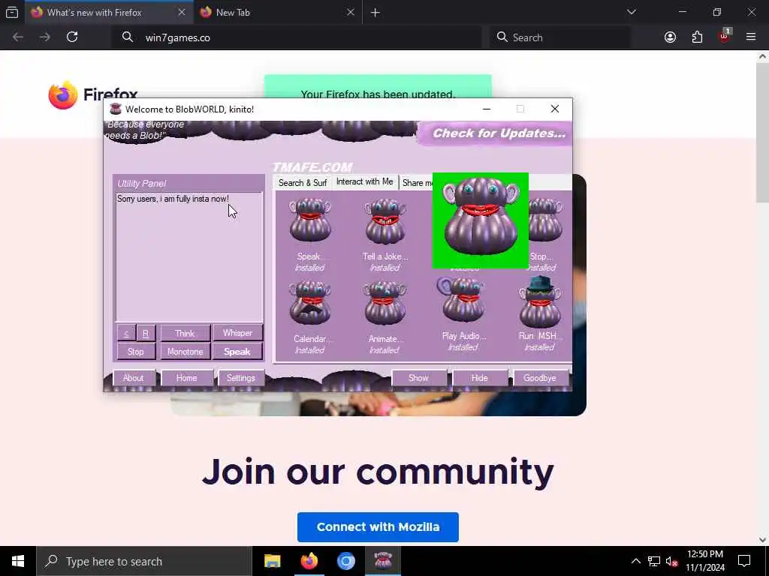769x576 pixels.
Task: Open the Calendar blob icon
Action: pyautogui.click(x=310, y=303)
